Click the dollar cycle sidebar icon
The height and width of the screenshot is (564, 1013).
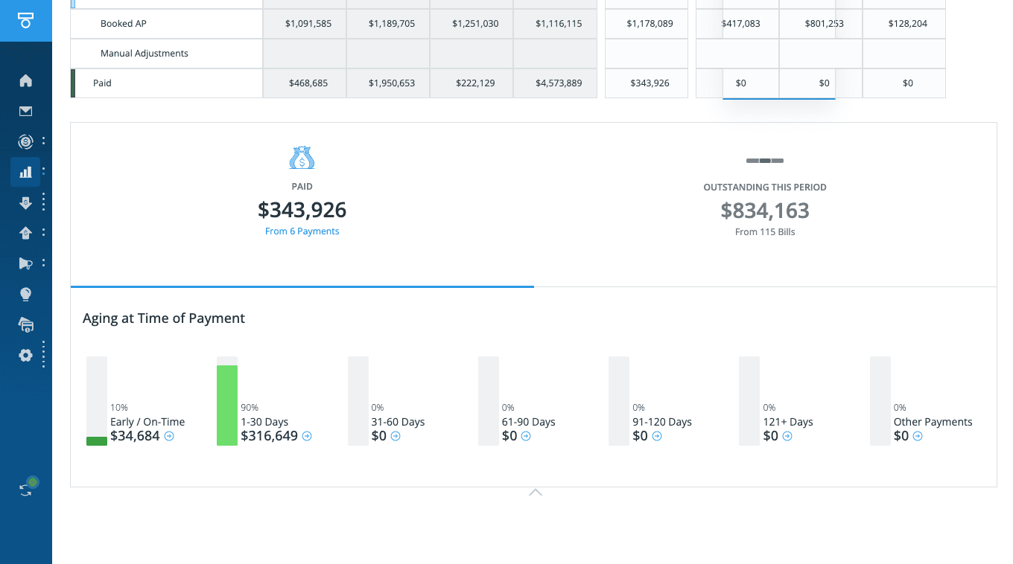pos(25,141)
